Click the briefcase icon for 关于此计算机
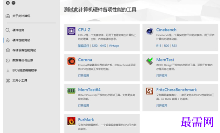Viewport: 220px width, 133px height. pos(8,16)
